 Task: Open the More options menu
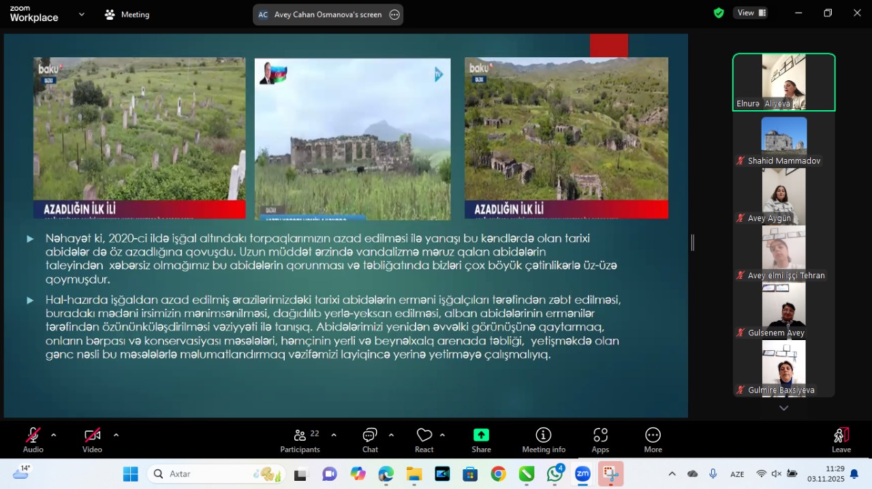(x=653, y=440)
